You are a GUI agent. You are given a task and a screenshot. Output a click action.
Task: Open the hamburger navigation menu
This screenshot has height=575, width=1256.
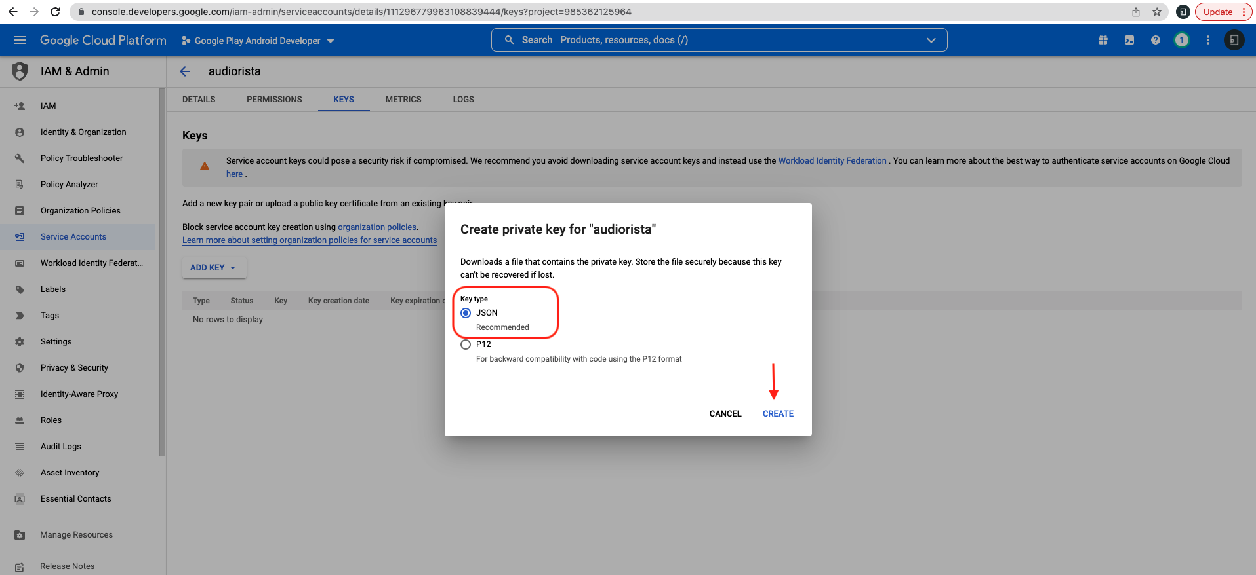(x=20, y=40)
